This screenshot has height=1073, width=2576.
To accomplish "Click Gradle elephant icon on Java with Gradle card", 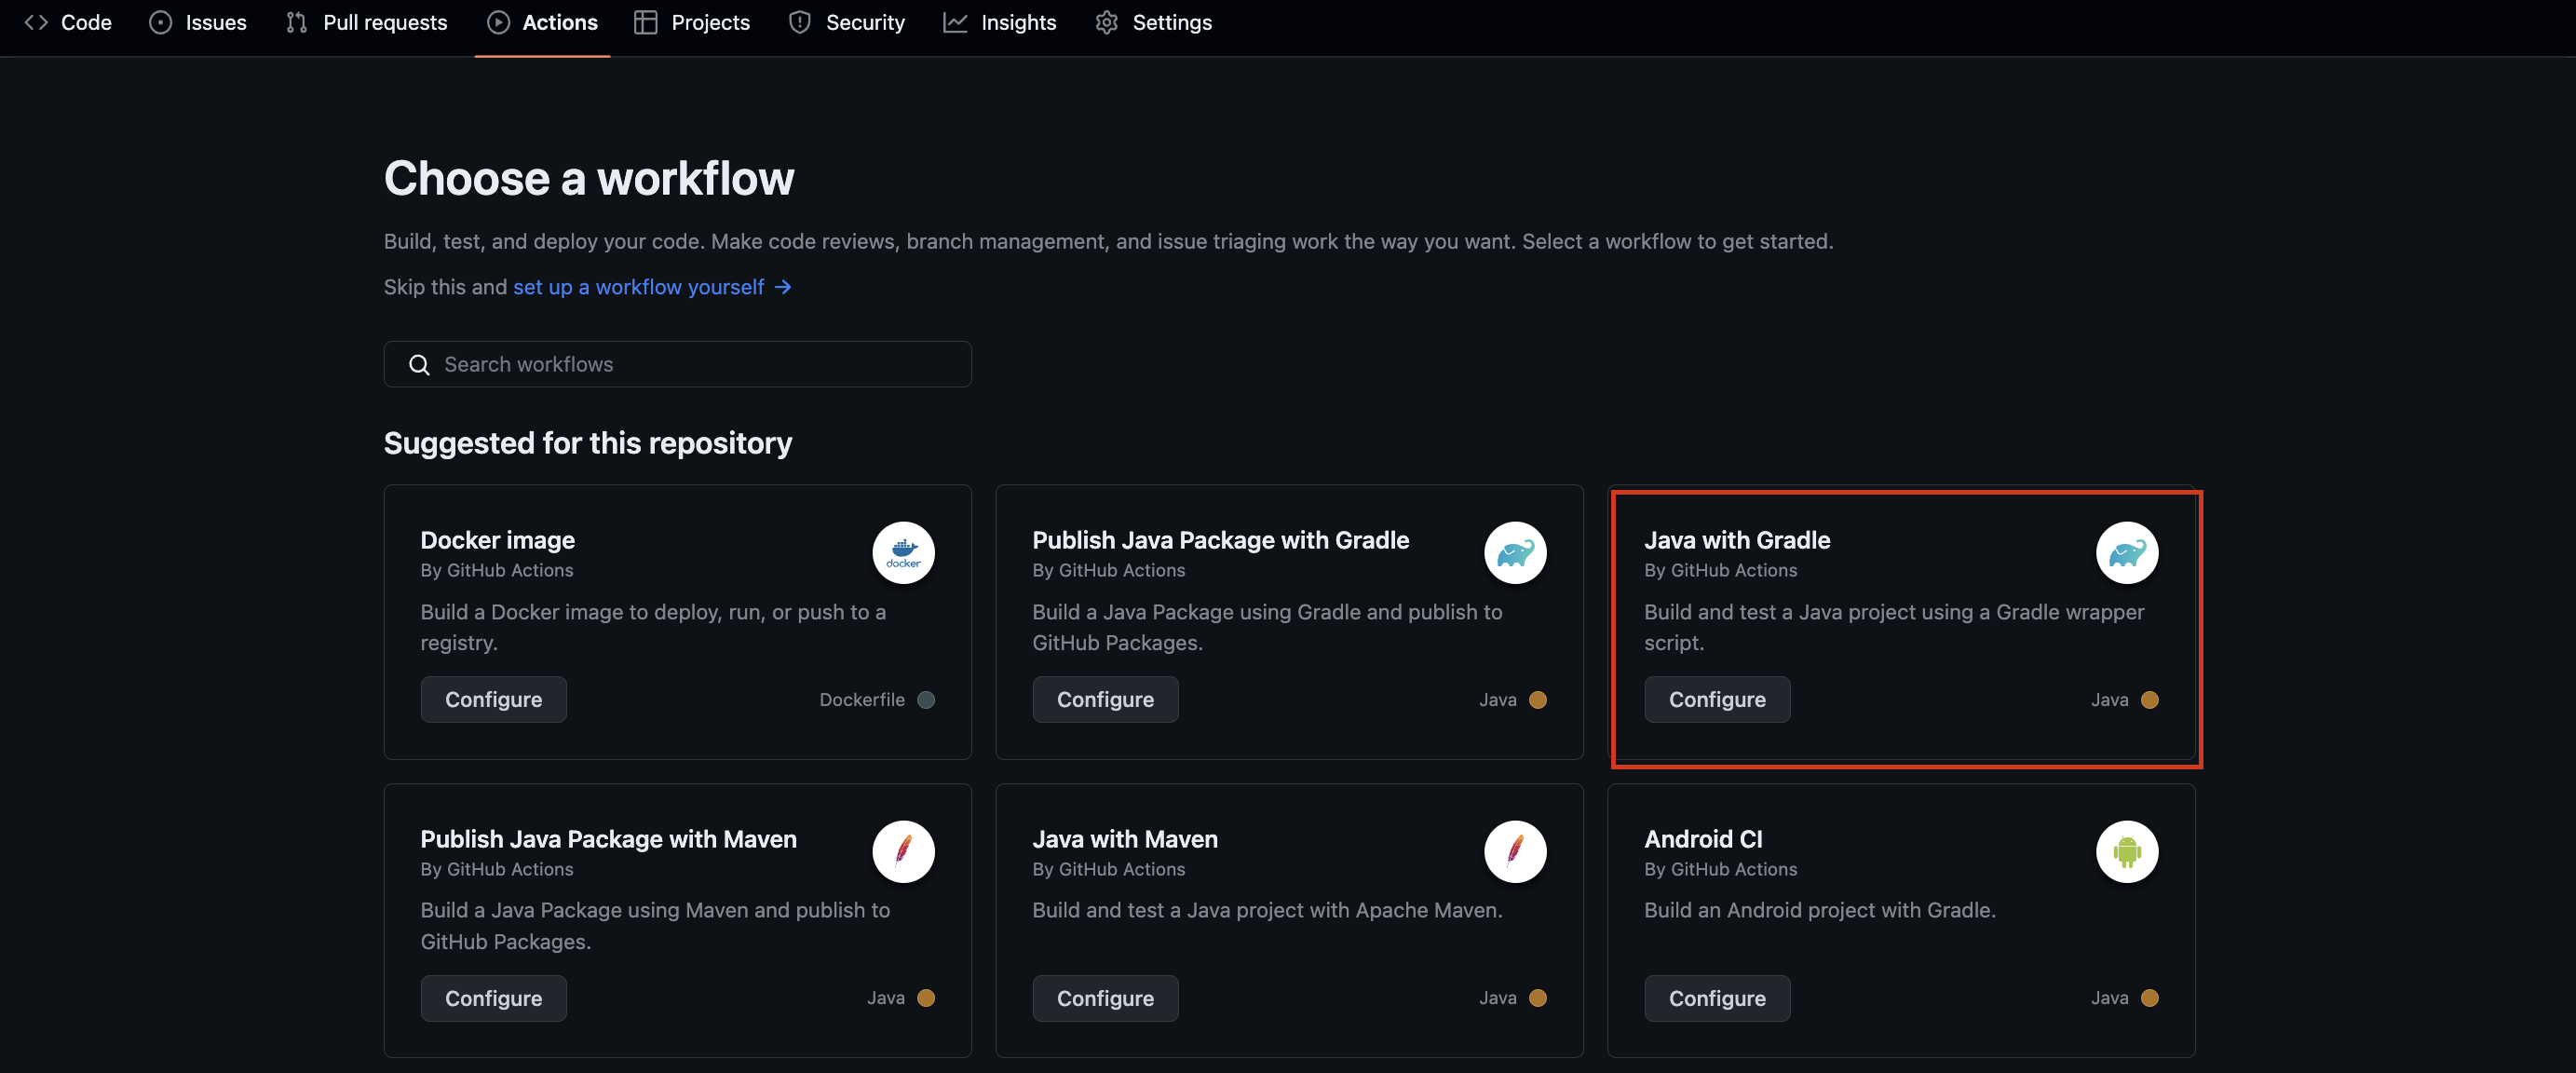I will coord(2127,552).
